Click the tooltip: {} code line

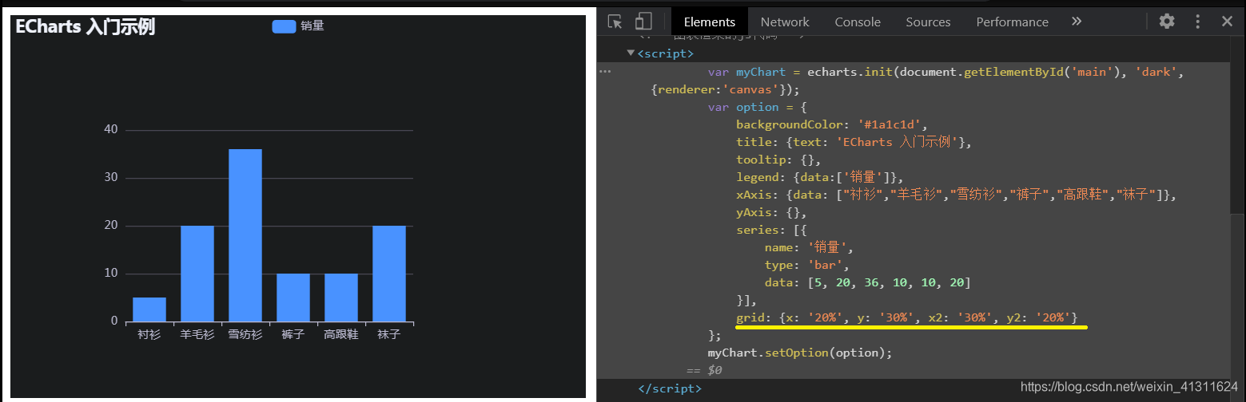tap(778, 160)
